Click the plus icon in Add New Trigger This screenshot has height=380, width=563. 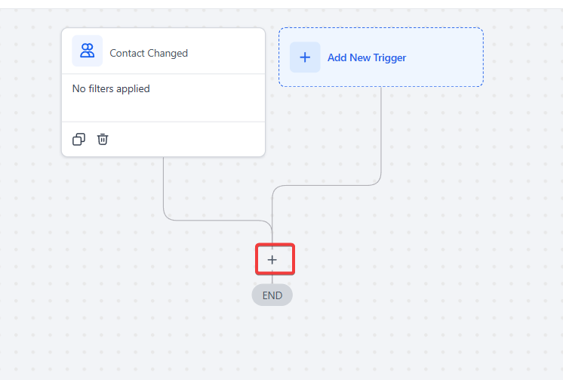click(305, 57)
